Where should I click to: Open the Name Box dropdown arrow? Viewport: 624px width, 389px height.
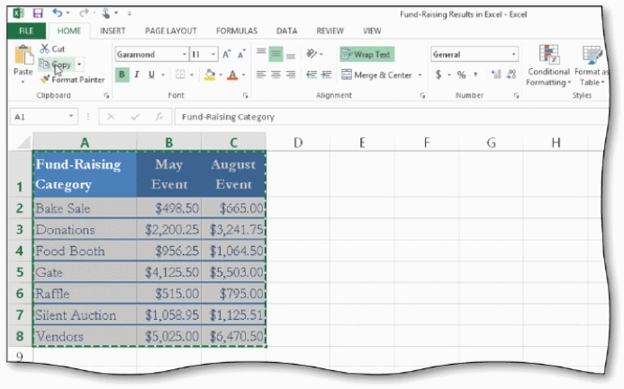[71, 116]
